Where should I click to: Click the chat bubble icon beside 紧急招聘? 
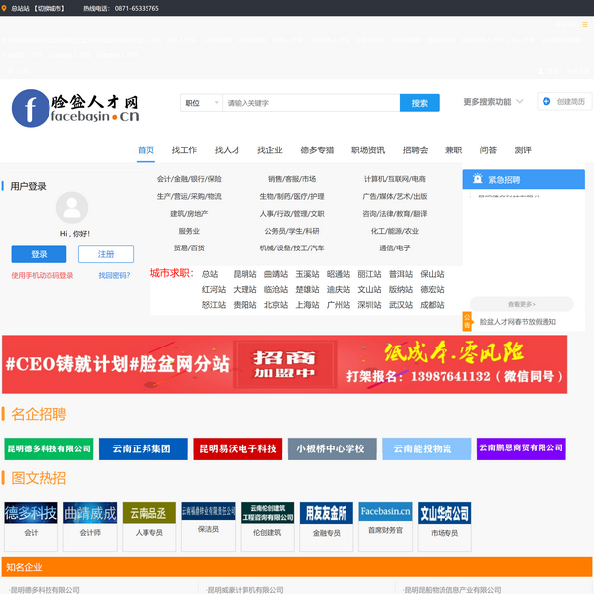475,180
